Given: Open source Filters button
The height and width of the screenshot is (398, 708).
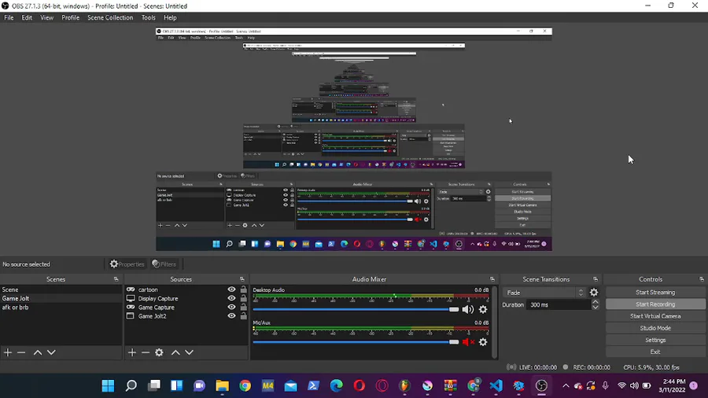Looking at the screenshot, I should coord(164,264).
